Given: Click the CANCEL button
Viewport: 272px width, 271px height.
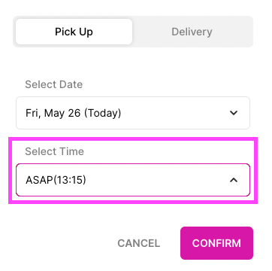Looking at the screenshot, I should (x=139, y=243).
